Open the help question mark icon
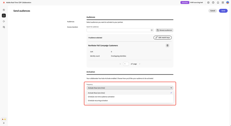This screenshot has height=126, width=231. 213,2
